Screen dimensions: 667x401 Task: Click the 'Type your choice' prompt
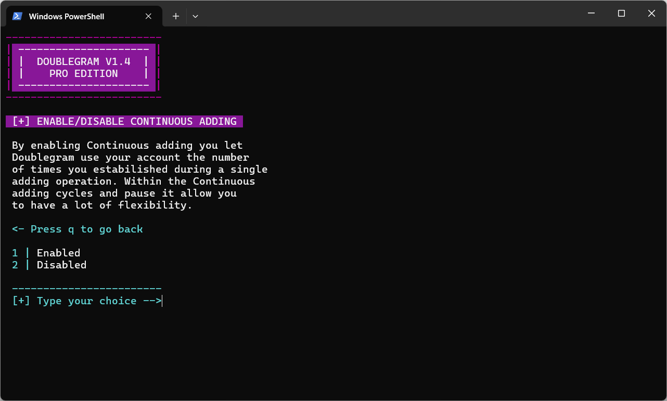pos(86,301)
